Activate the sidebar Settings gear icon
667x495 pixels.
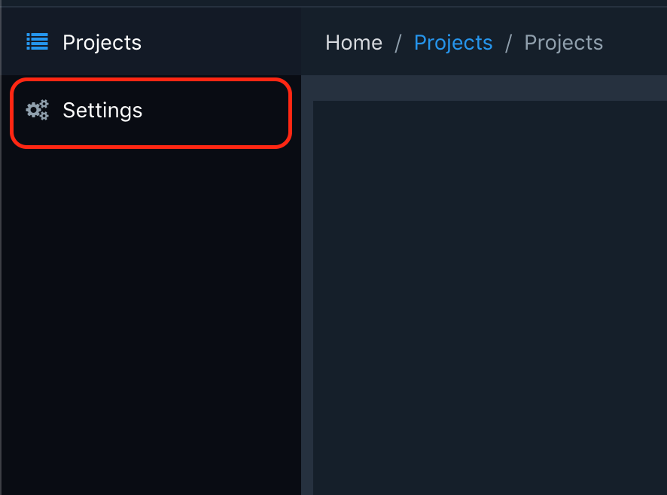37,110
